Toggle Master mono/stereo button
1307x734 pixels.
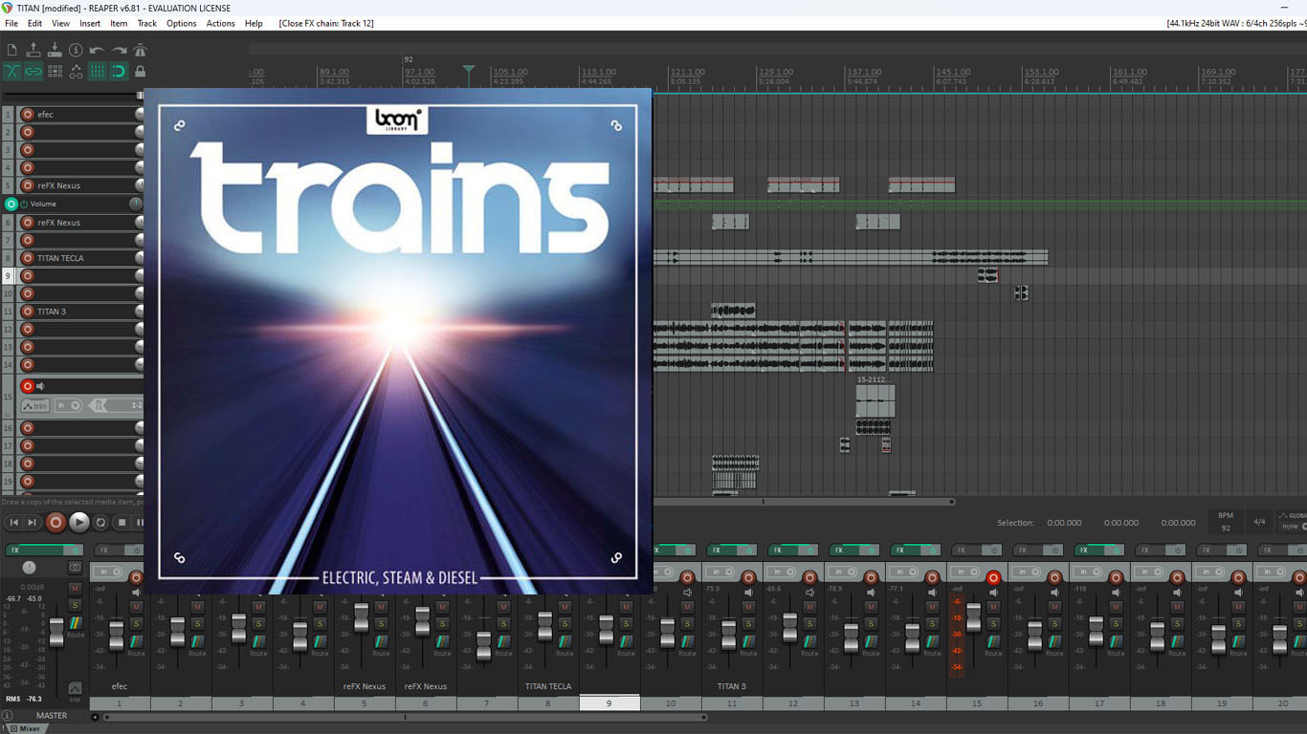[x=76, y=568]
